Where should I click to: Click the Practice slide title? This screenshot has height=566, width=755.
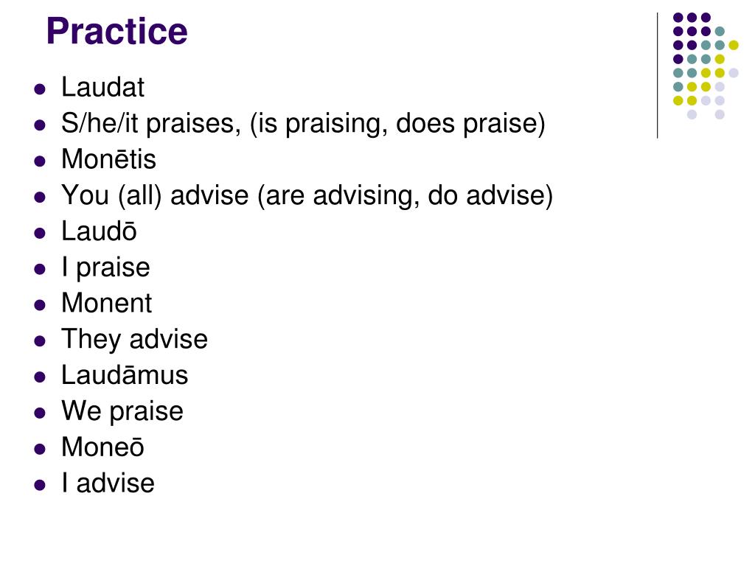point(116,32)
